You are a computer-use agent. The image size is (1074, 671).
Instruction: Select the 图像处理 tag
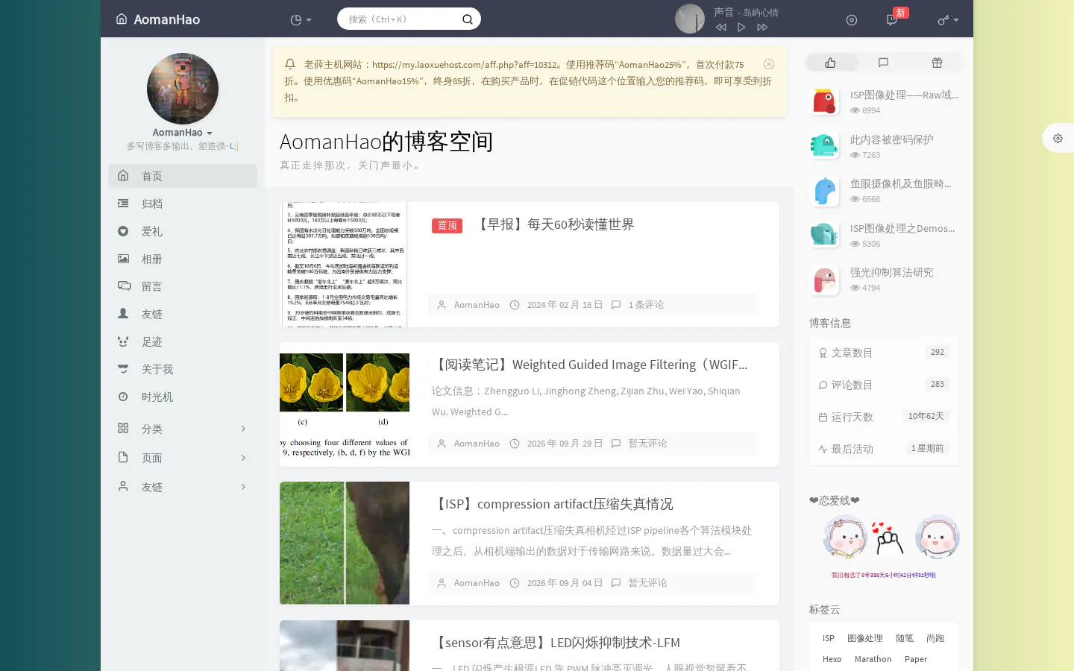tap(865, 638)
